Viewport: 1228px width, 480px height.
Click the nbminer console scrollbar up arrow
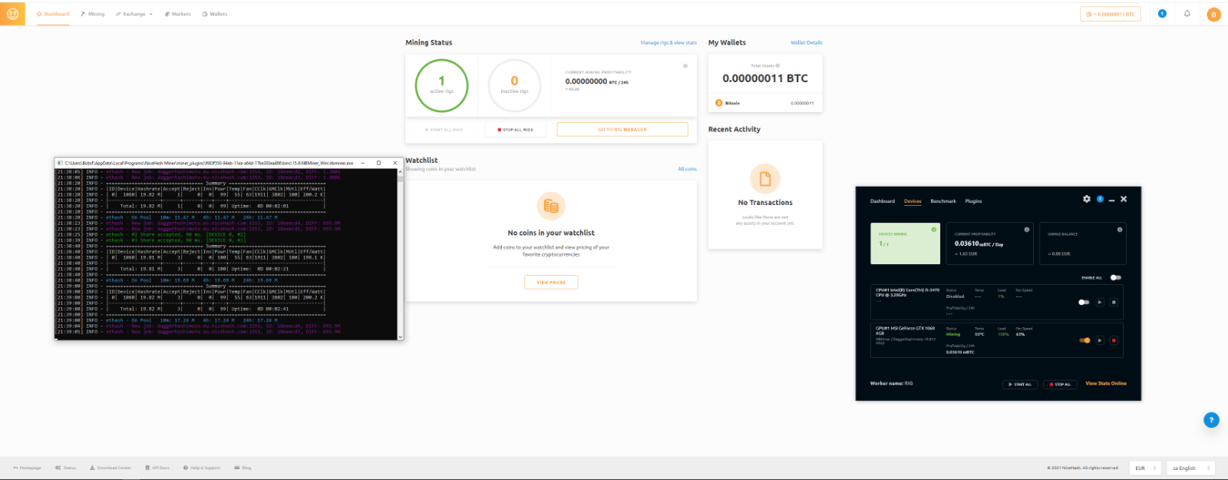400,172
